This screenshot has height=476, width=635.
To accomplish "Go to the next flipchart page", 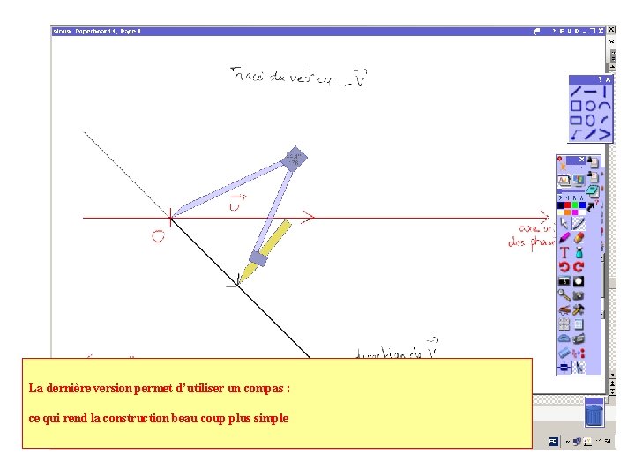I will [593, 175].
